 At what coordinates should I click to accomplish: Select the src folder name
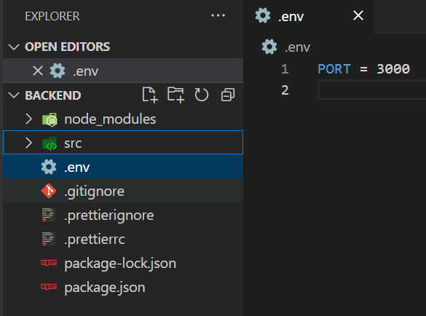(x=73, y=143)
